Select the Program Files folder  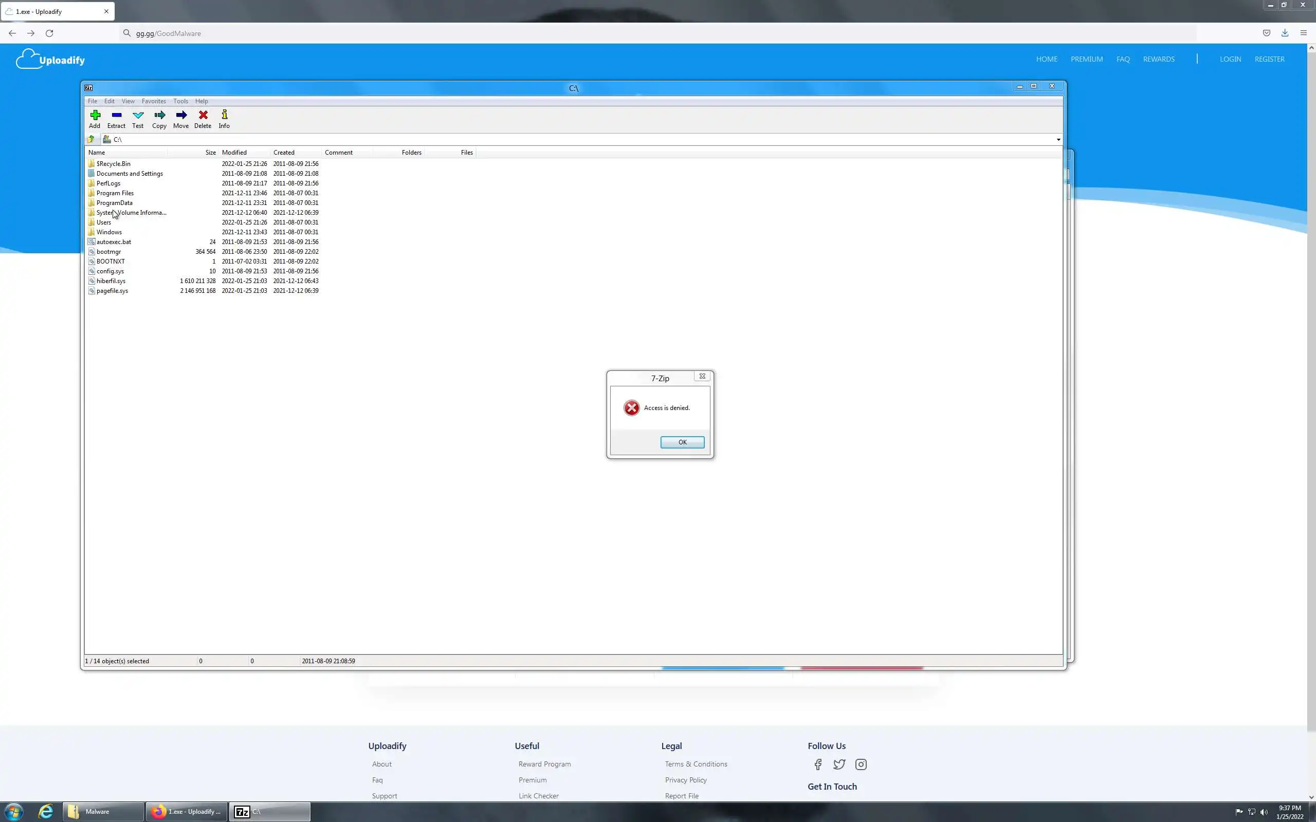115,193
